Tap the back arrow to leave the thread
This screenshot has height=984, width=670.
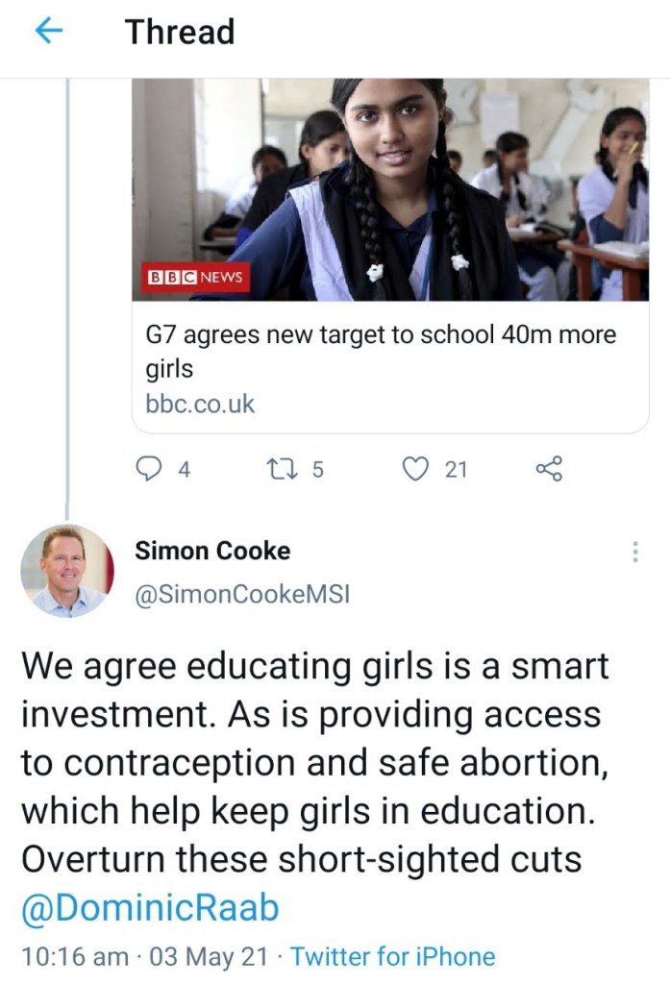(x=49, y=32)
